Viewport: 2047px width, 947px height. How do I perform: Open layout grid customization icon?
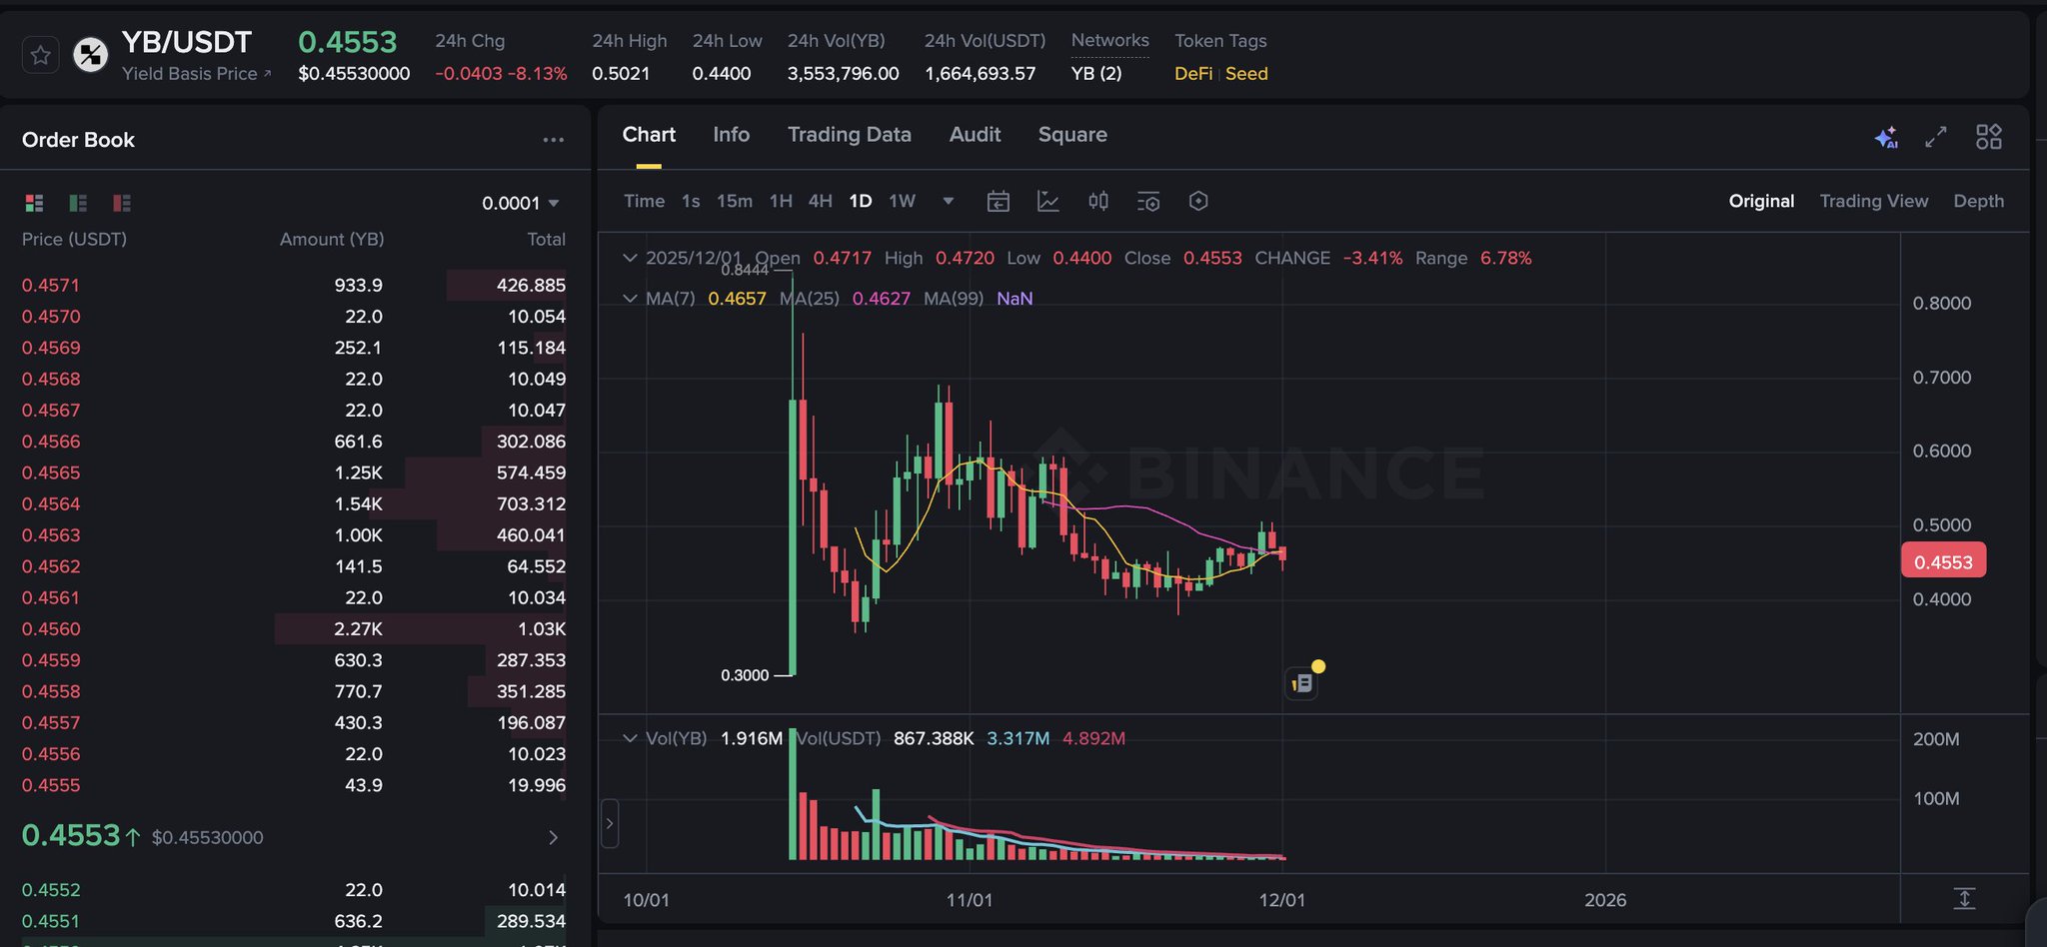tap(1989, 137)
